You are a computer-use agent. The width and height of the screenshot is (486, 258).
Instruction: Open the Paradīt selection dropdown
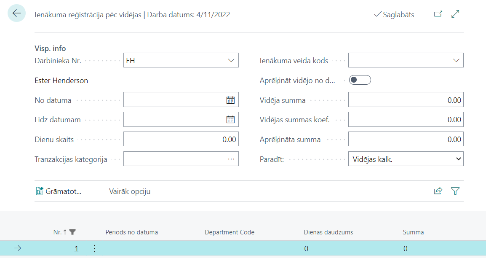pos(406,159)
